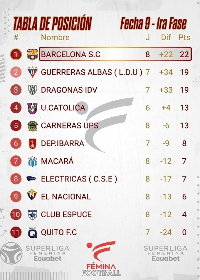Screen dimensions: 200x280
Task: Tap the U.Catolica purple U crest
Action: [x=32, y=108]
